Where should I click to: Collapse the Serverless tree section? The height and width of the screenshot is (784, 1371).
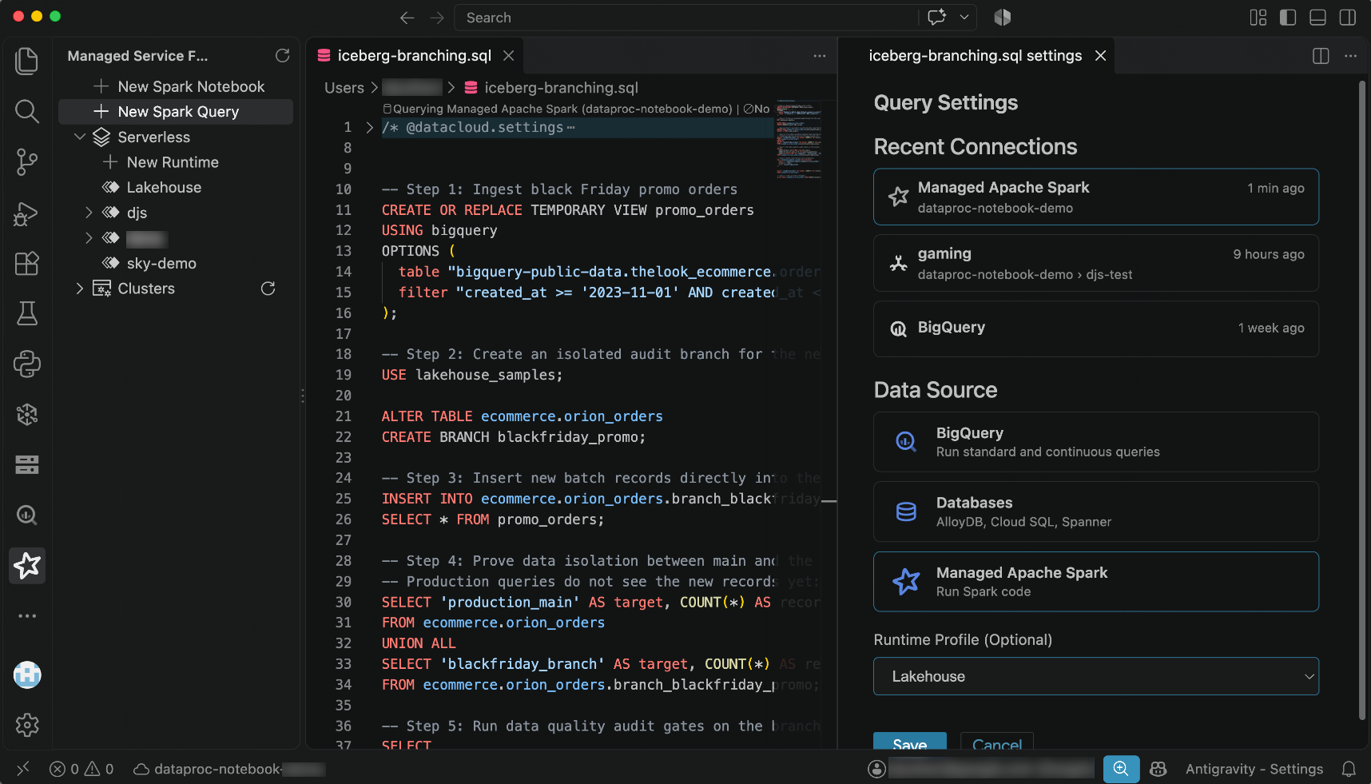click(79, 137)
